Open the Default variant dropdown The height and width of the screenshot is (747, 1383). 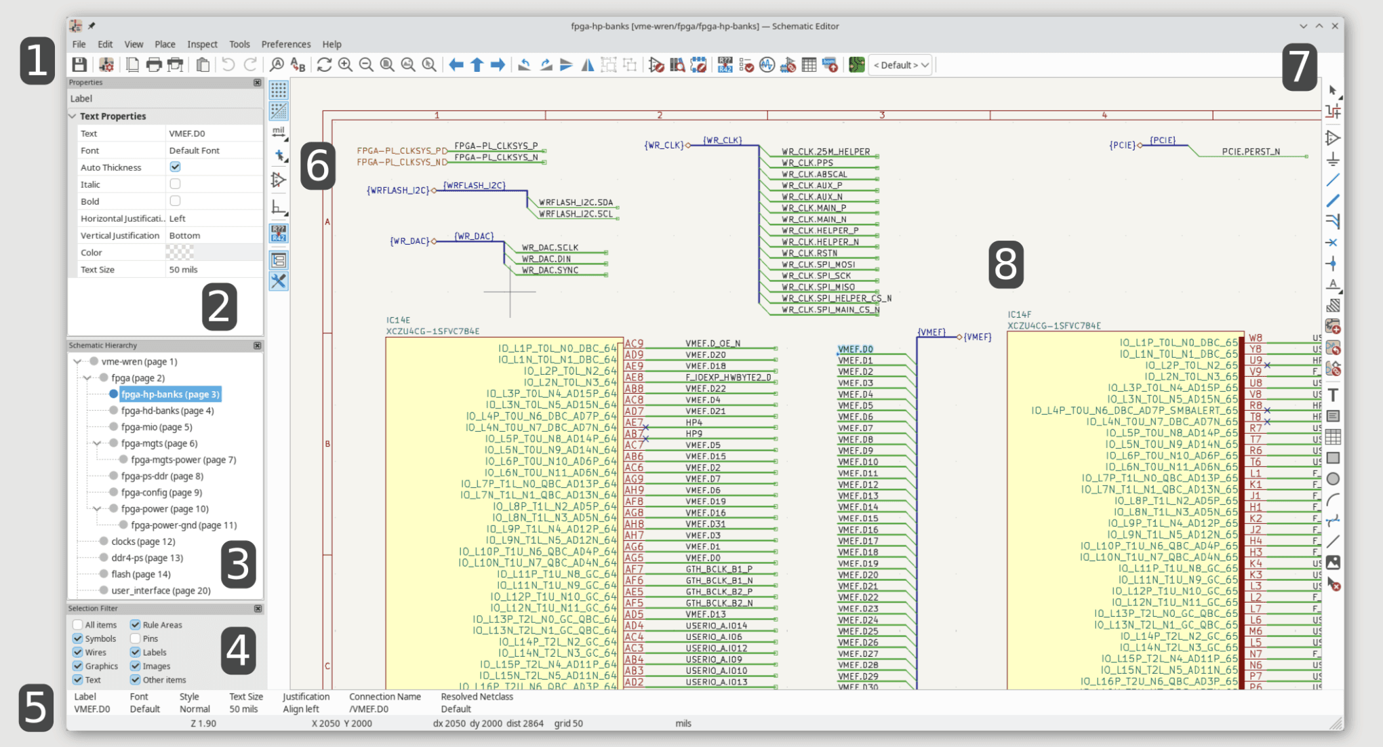coord(900,65)
